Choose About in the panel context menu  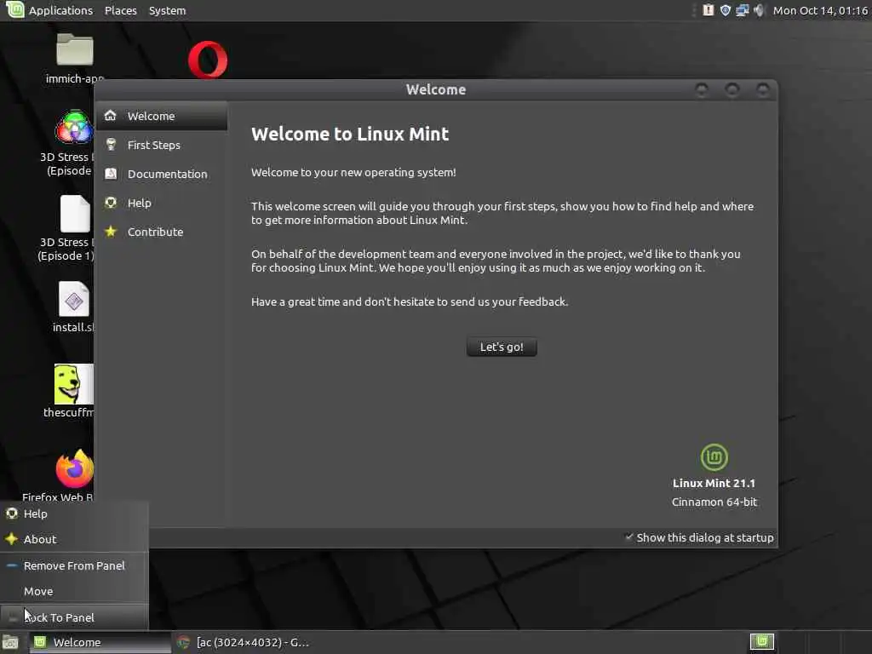click(75, 539)
